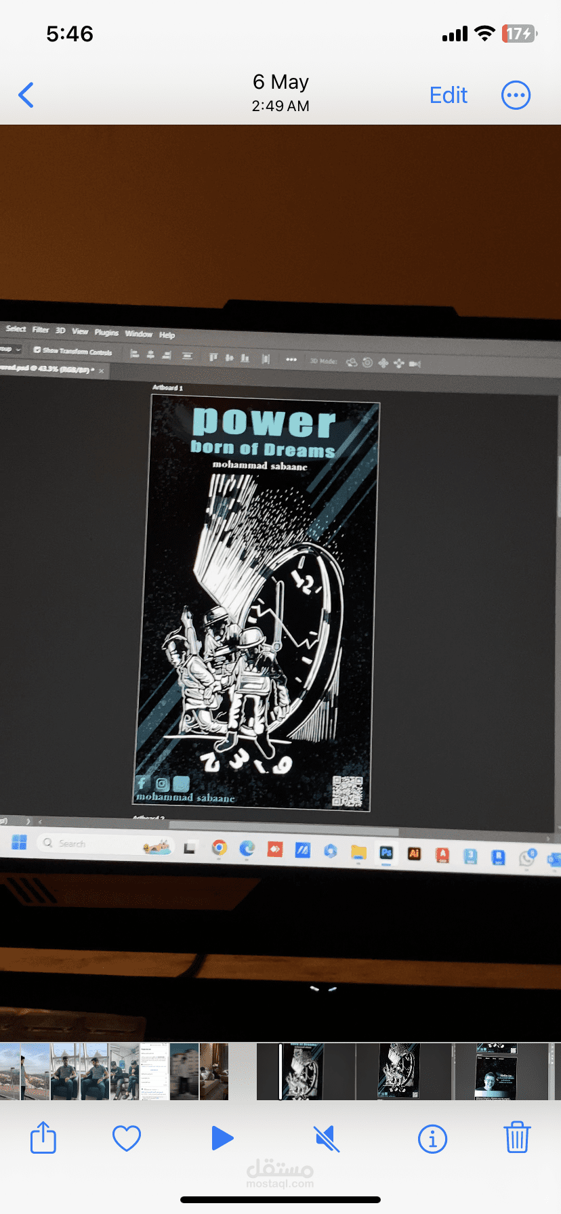Go back using the blue chevron arrow
561x1214 pixels.
coord(26,95)
